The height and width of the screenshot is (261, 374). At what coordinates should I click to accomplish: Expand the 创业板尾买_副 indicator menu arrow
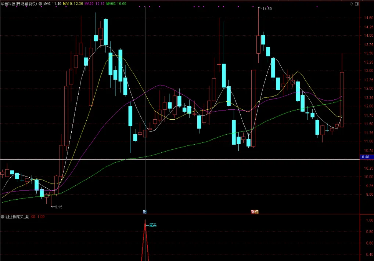[x=2, y=217]
